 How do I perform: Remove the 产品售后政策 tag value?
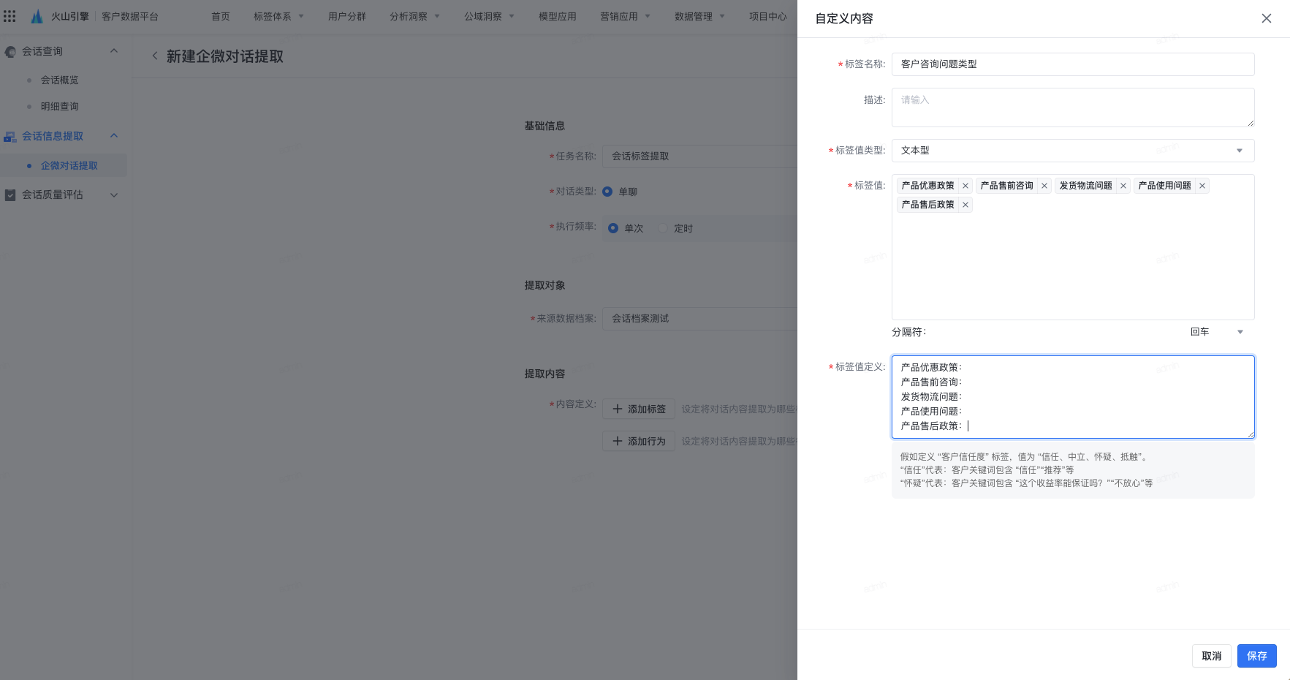click(x=965, y=205)
